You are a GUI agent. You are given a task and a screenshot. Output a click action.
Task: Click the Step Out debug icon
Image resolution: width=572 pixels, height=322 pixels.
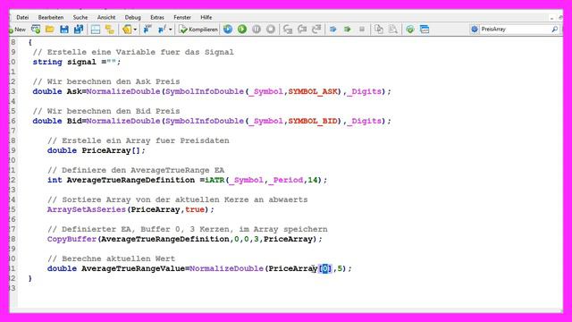point(316,30)
